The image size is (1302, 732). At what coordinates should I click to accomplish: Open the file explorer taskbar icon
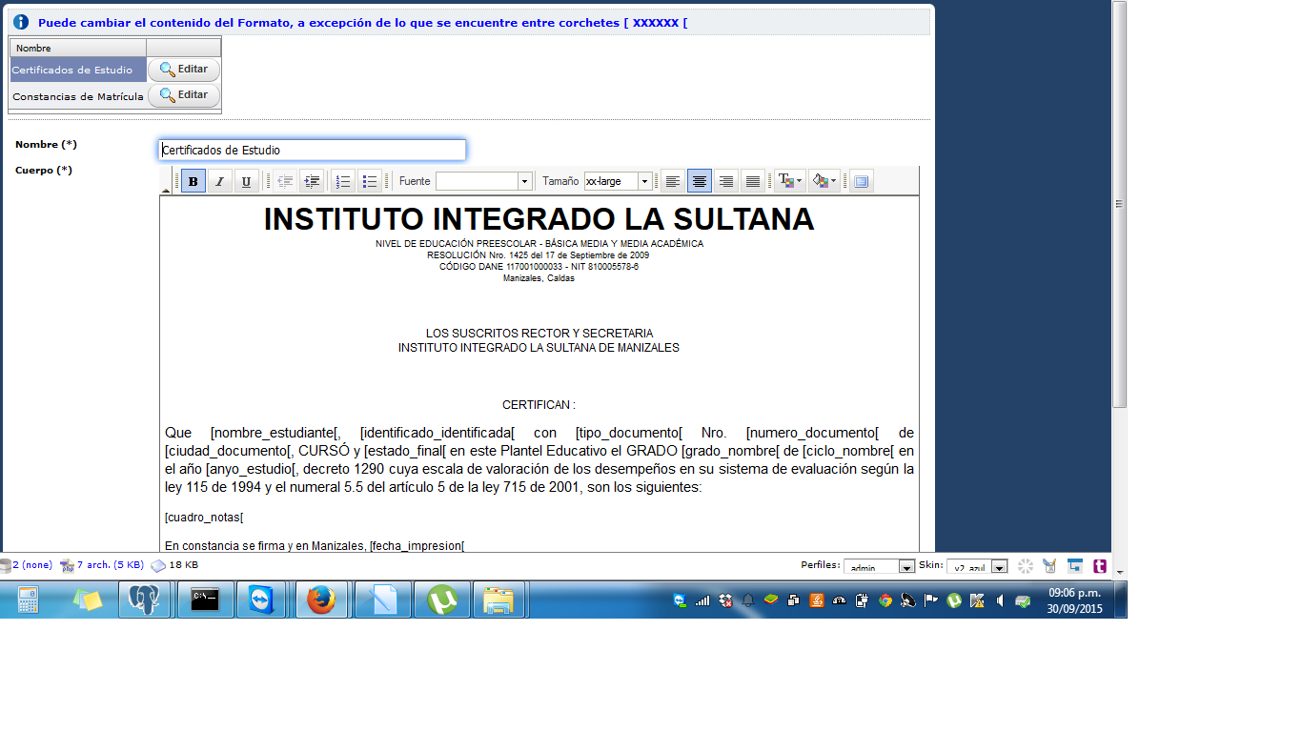pyautogui.click(x=499, y=600)
